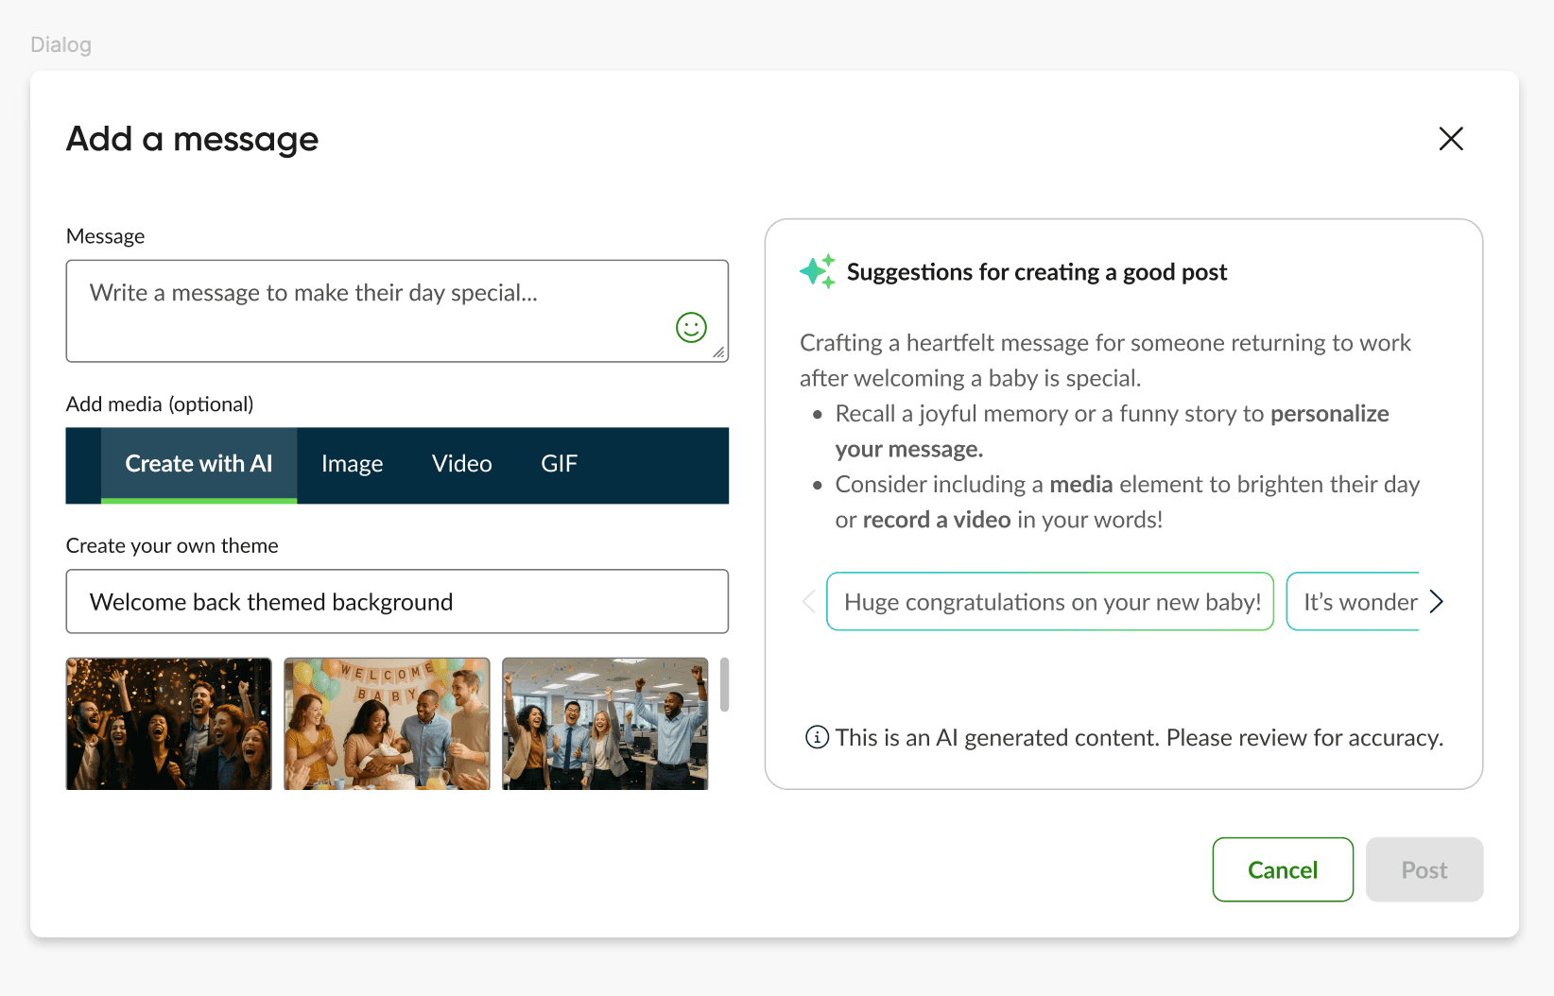Click the disabled Post button
The height and width of the screenshot is (996, 1554).
tap(1424, 869)
